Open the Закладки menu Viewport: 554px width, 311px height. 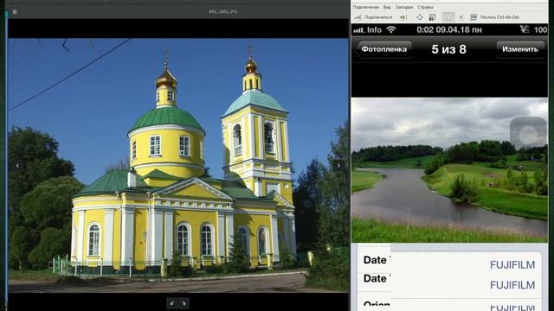coord(404,7)
